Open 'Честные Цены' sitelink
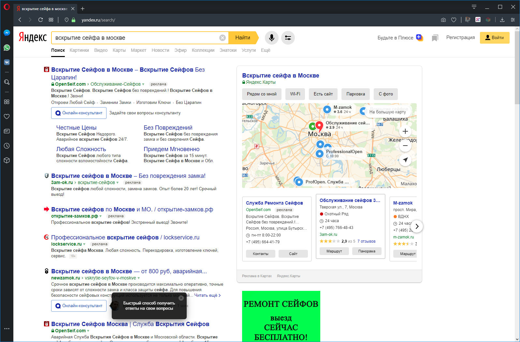This screenshot has height=342, width=520. tap(76, 128)
